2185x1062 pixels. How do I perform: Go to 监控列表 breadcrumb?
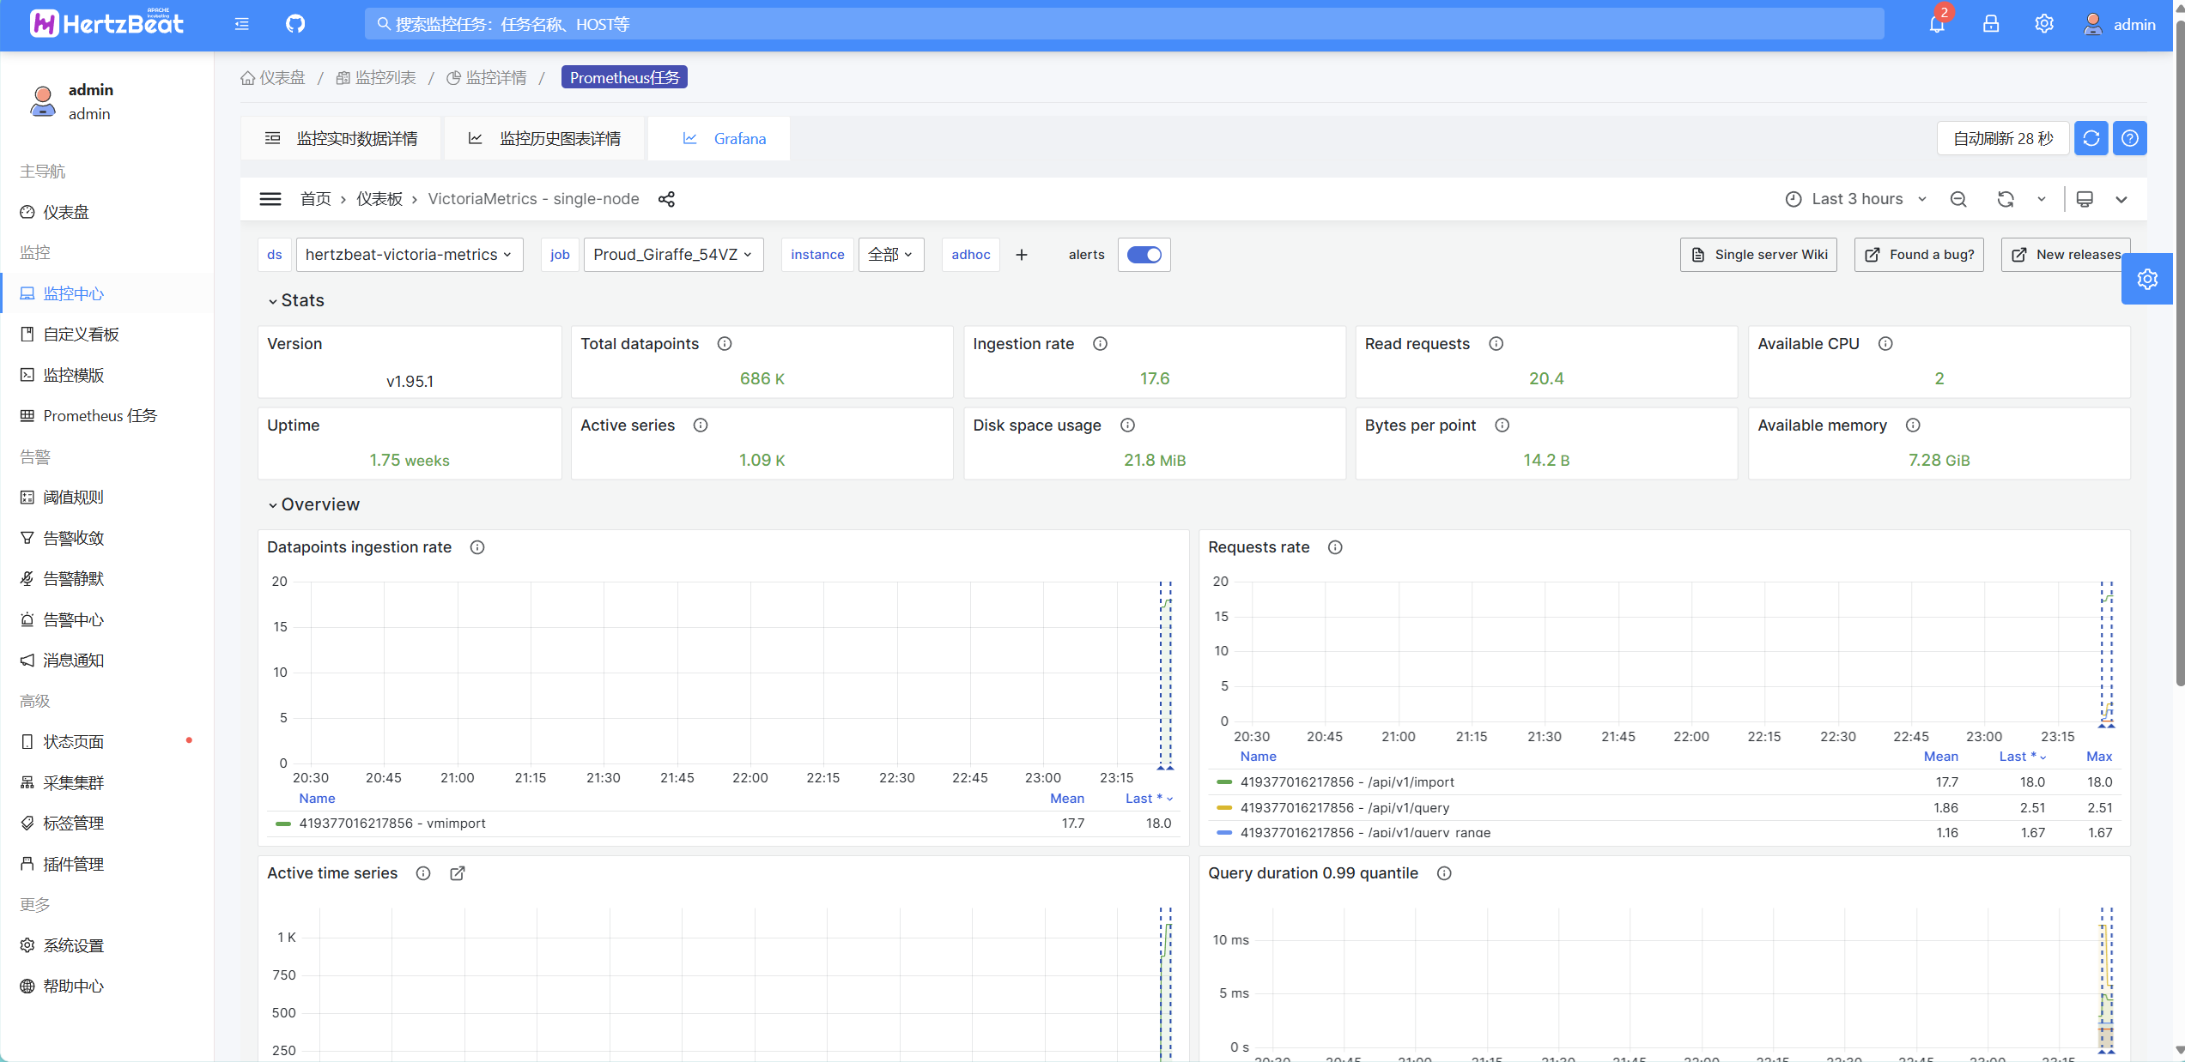click(x=376, y=78)
